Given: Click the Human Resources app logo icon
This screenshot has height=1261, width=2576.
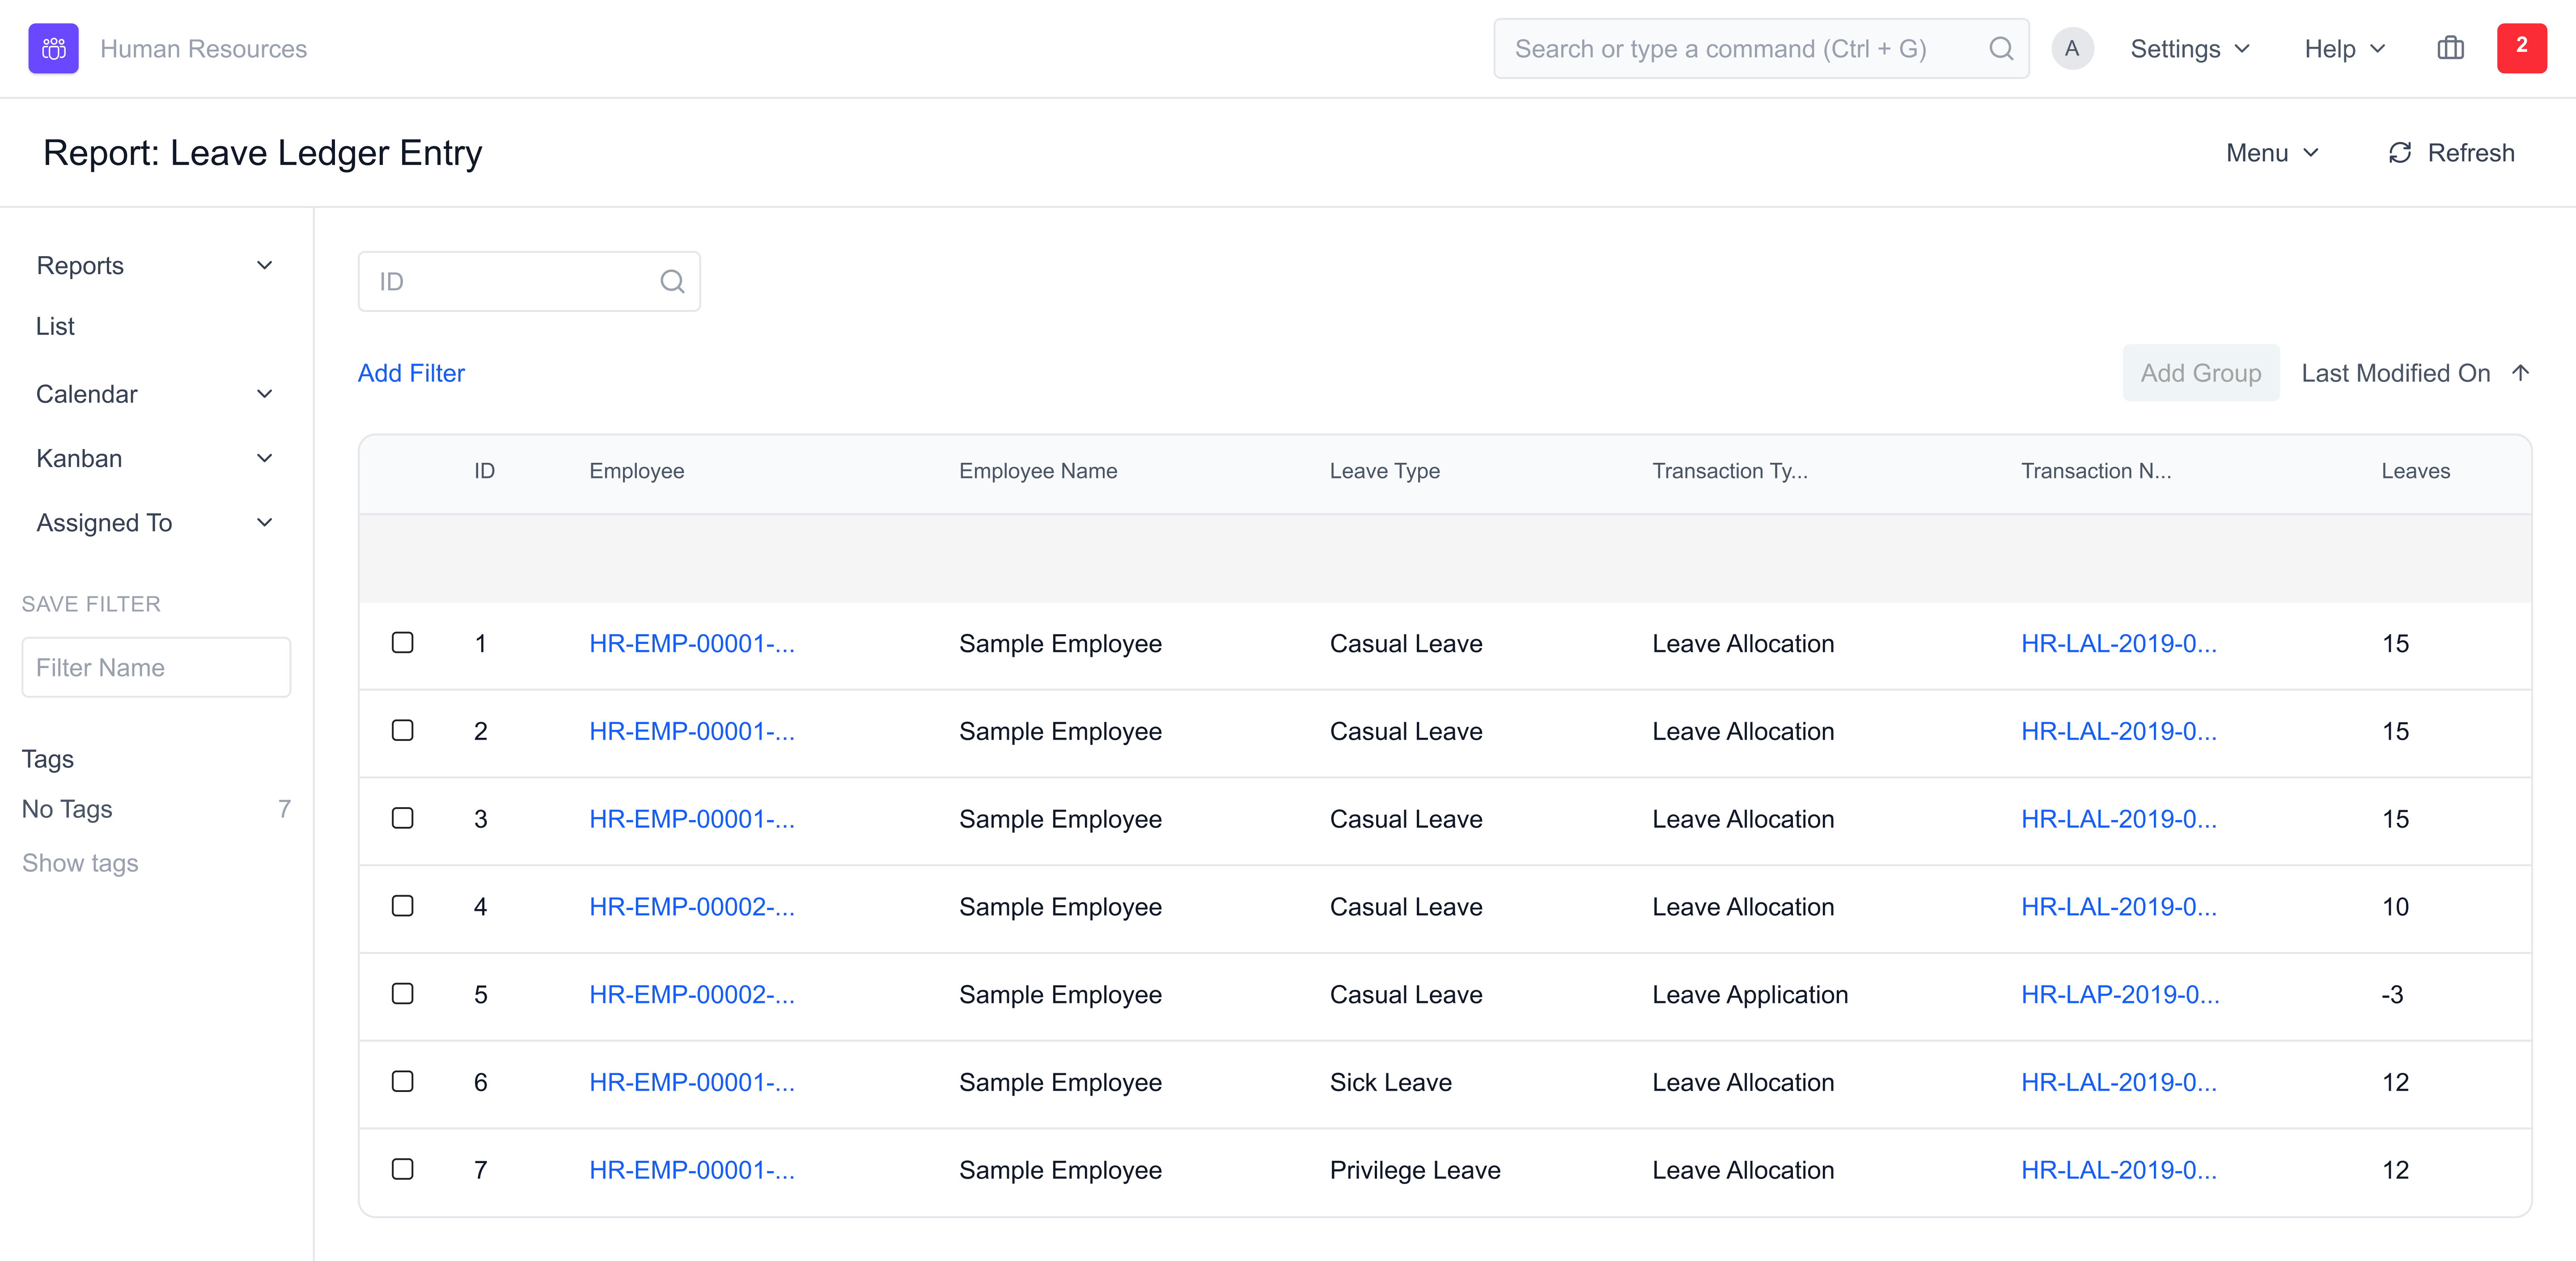Looking at the screenshot, I should click(53, 48).
